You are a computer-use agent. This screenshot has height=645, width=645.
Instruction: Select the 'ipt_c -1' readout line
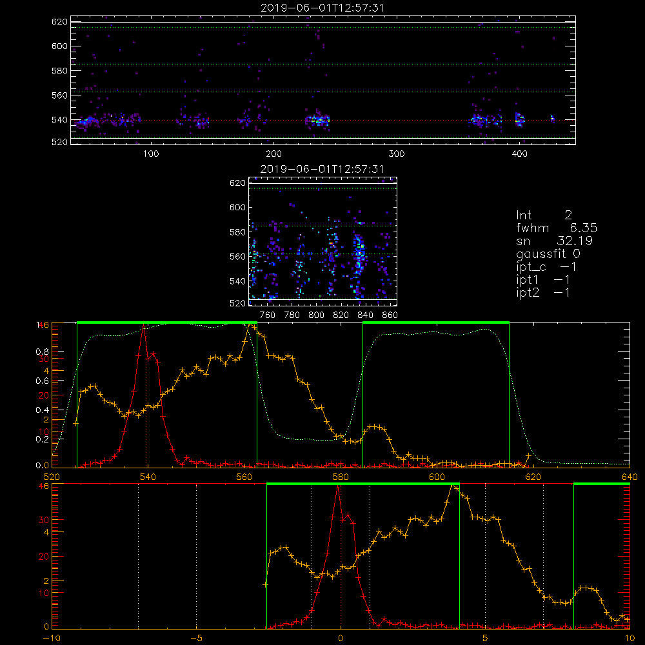tap(546, 267)
